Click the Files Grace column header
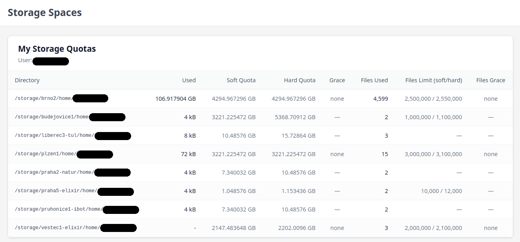The width and height of the screenshot is (520, 242). (x=491, y=80)
